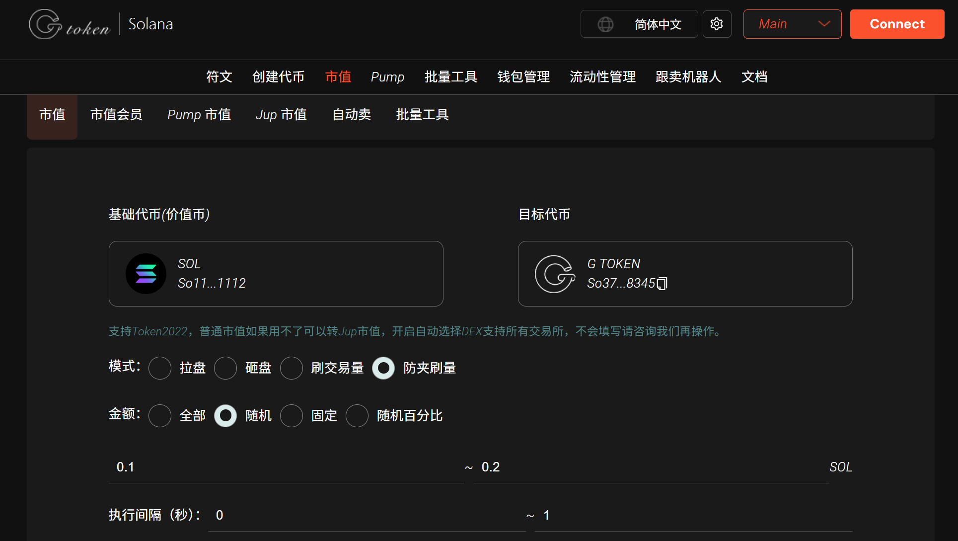Click the G TOKEN target logo
This screenshot has height=541, width=958.
point(555,274)
